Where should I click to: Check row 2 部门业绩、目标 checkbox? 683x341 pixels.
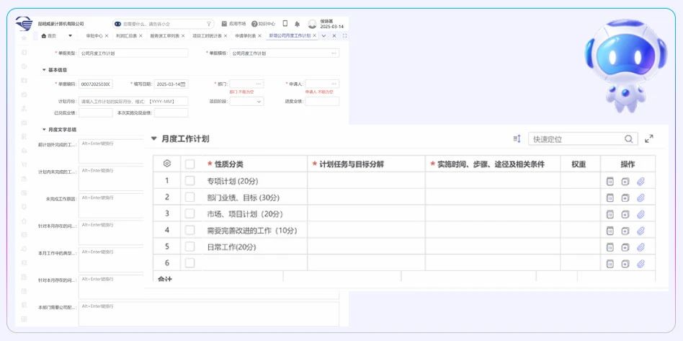[x=190, y=197]
